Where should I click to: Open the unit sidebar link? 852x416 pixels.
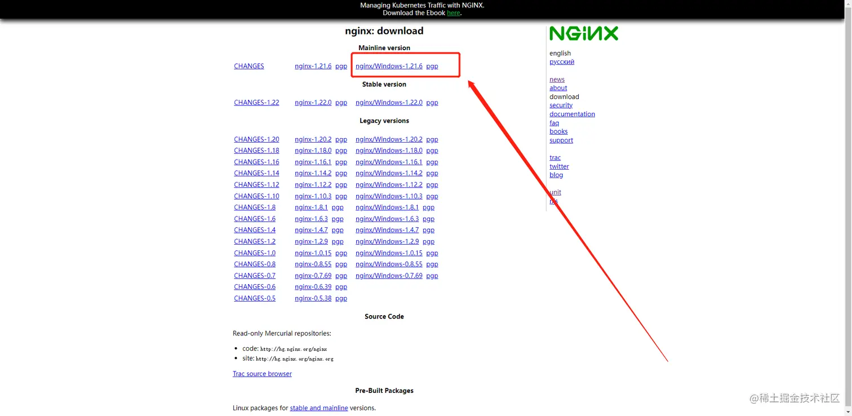click(x=555, y=192)
